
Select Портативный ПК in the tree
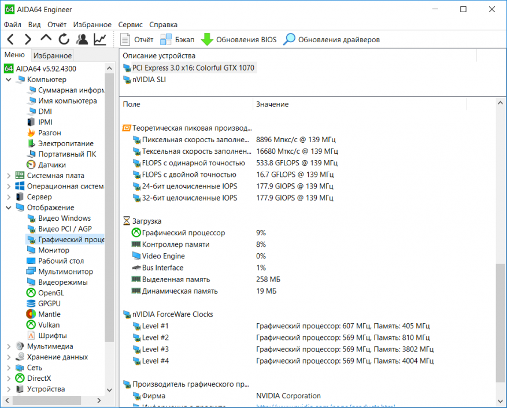click(x=61, y=154)
